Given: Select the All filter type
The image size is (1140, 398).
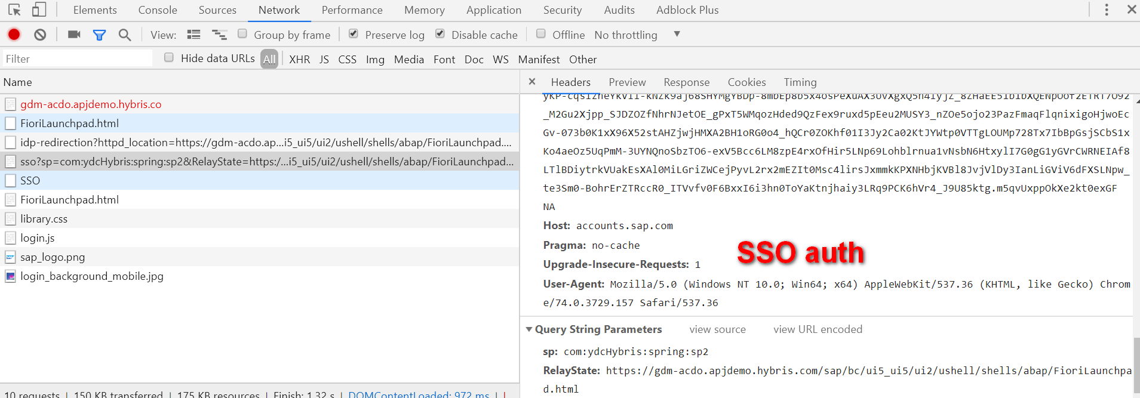Looking at the screenshot, I should point(269,59).
